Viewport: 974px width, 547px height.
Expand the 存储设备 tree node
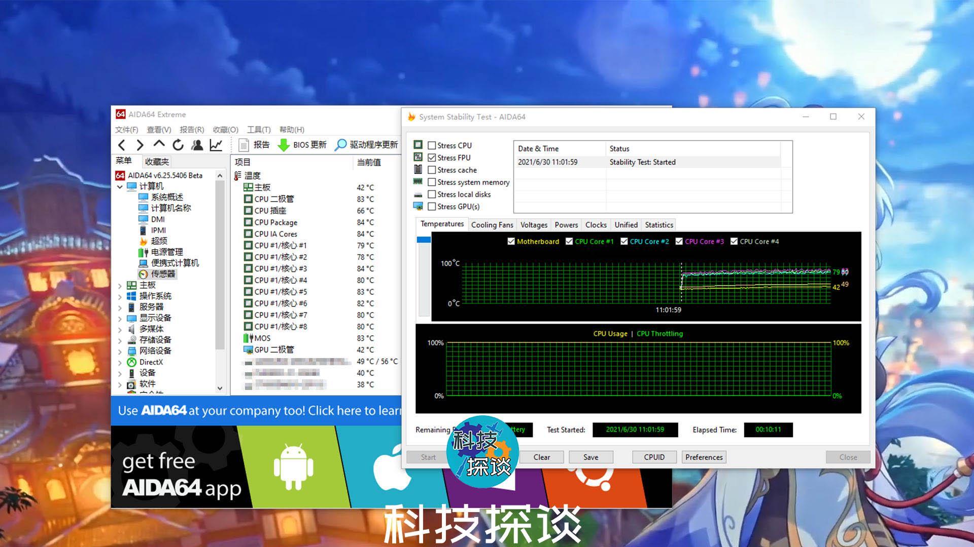pyautogui.click(x=120, y=340)
